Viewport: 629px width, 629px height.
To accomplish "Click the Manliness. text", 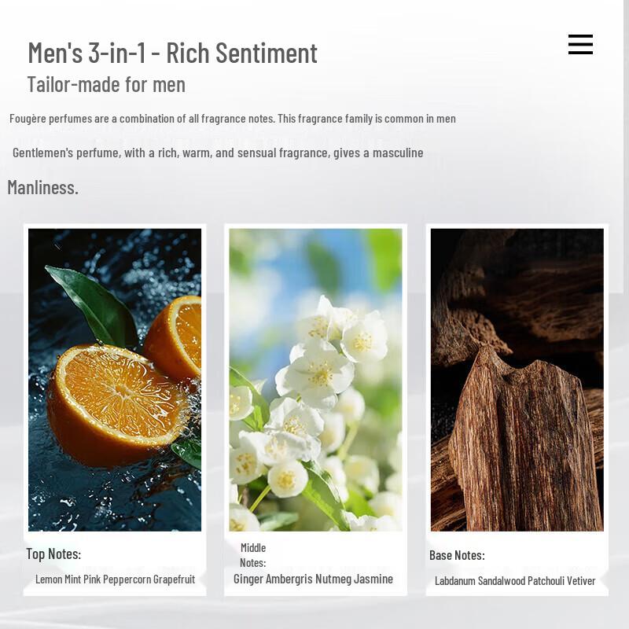I will coord(43,187).
